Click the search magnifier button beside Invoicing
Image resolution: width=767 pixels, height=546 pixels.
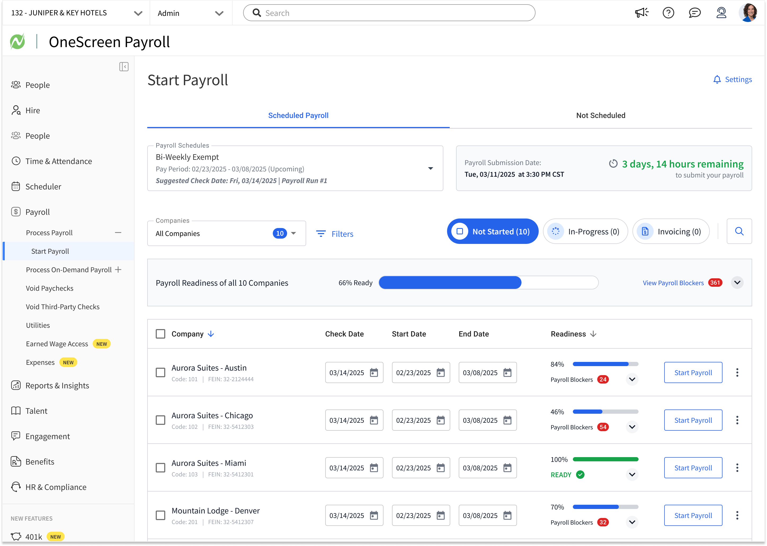(x=739, y=231)
